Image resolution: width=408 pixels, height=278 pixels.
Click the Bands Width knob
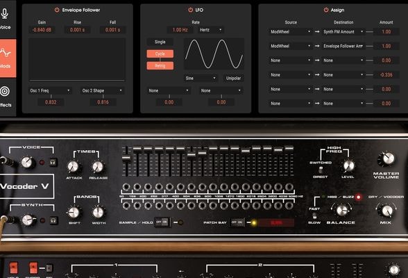coord(99,212)
